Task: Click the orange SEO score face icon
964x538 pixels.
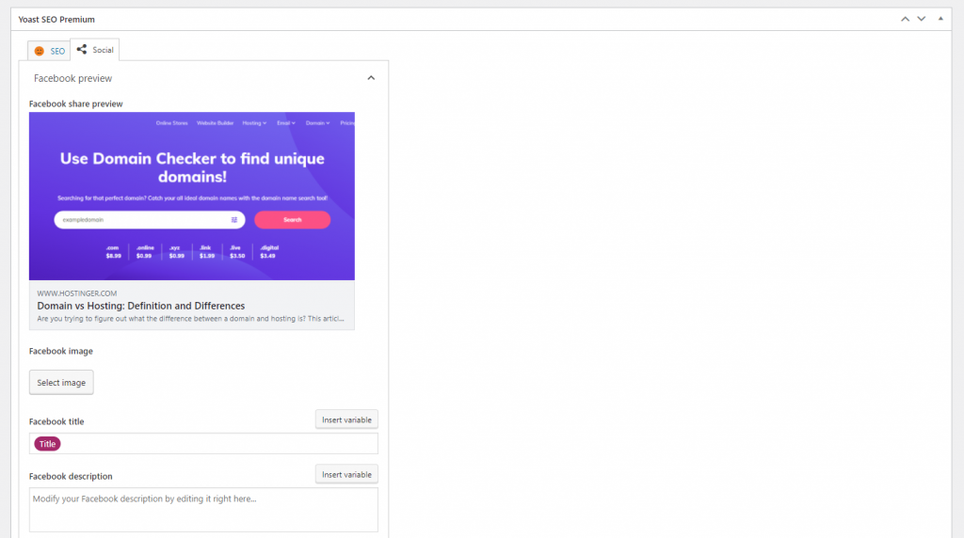Action: click(x=40, y=51)
